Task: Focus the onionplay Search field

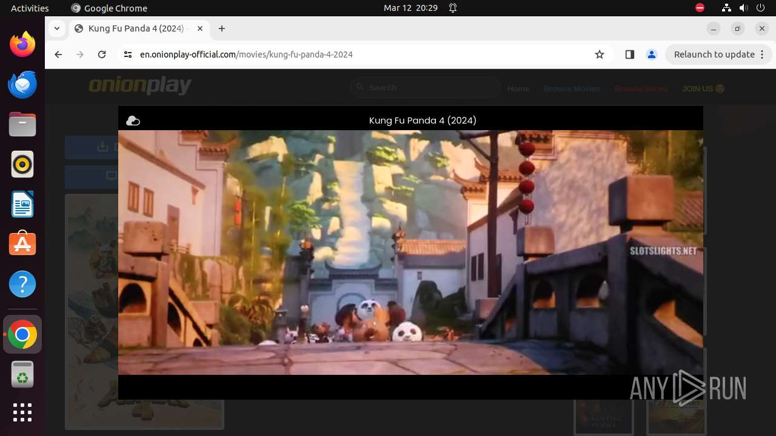Action: [x=425, y=88]
